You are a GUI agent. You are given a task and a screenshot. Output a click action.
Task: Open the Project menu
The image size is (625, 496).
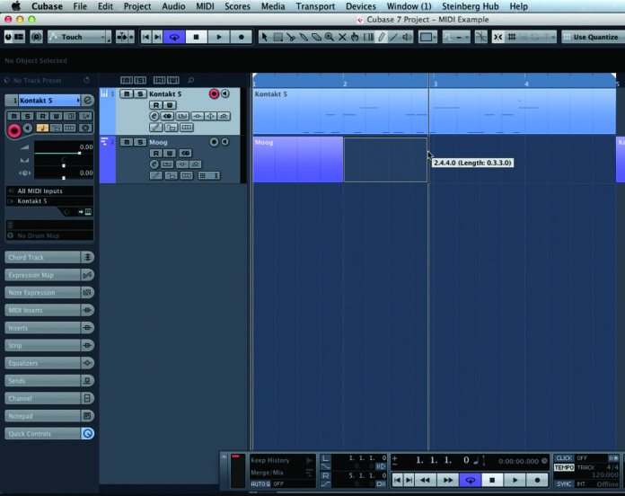point(137,6)
